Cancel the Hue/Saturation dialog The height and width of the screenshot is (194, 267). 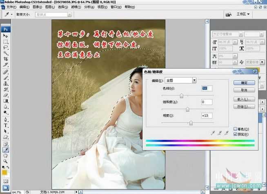244,90
